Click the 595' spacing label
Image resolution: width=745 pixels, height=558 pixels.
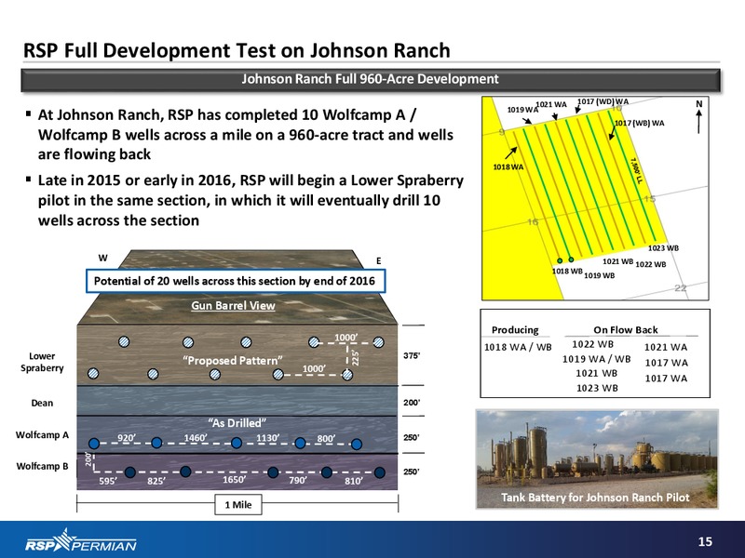(x=108, y=481)
